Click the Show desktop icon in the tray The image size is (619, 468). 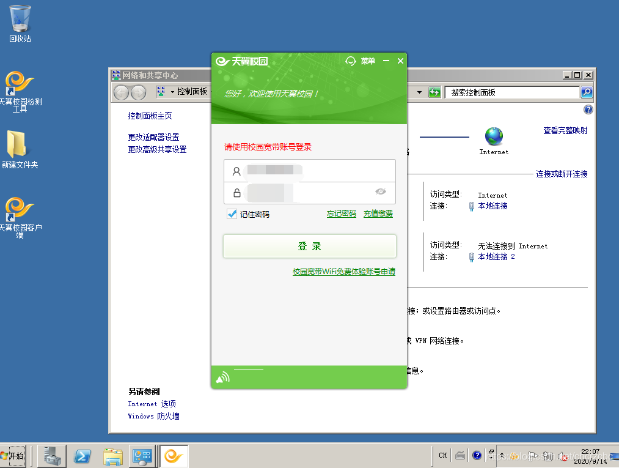tap(614, 456)
